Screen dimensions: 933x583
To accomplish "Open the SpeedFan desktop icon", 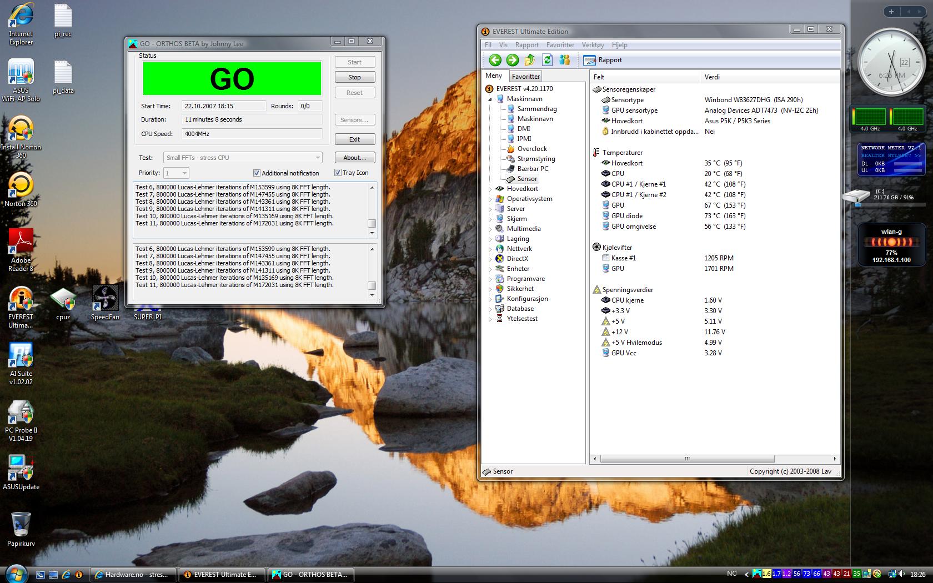I will (105, 304).
